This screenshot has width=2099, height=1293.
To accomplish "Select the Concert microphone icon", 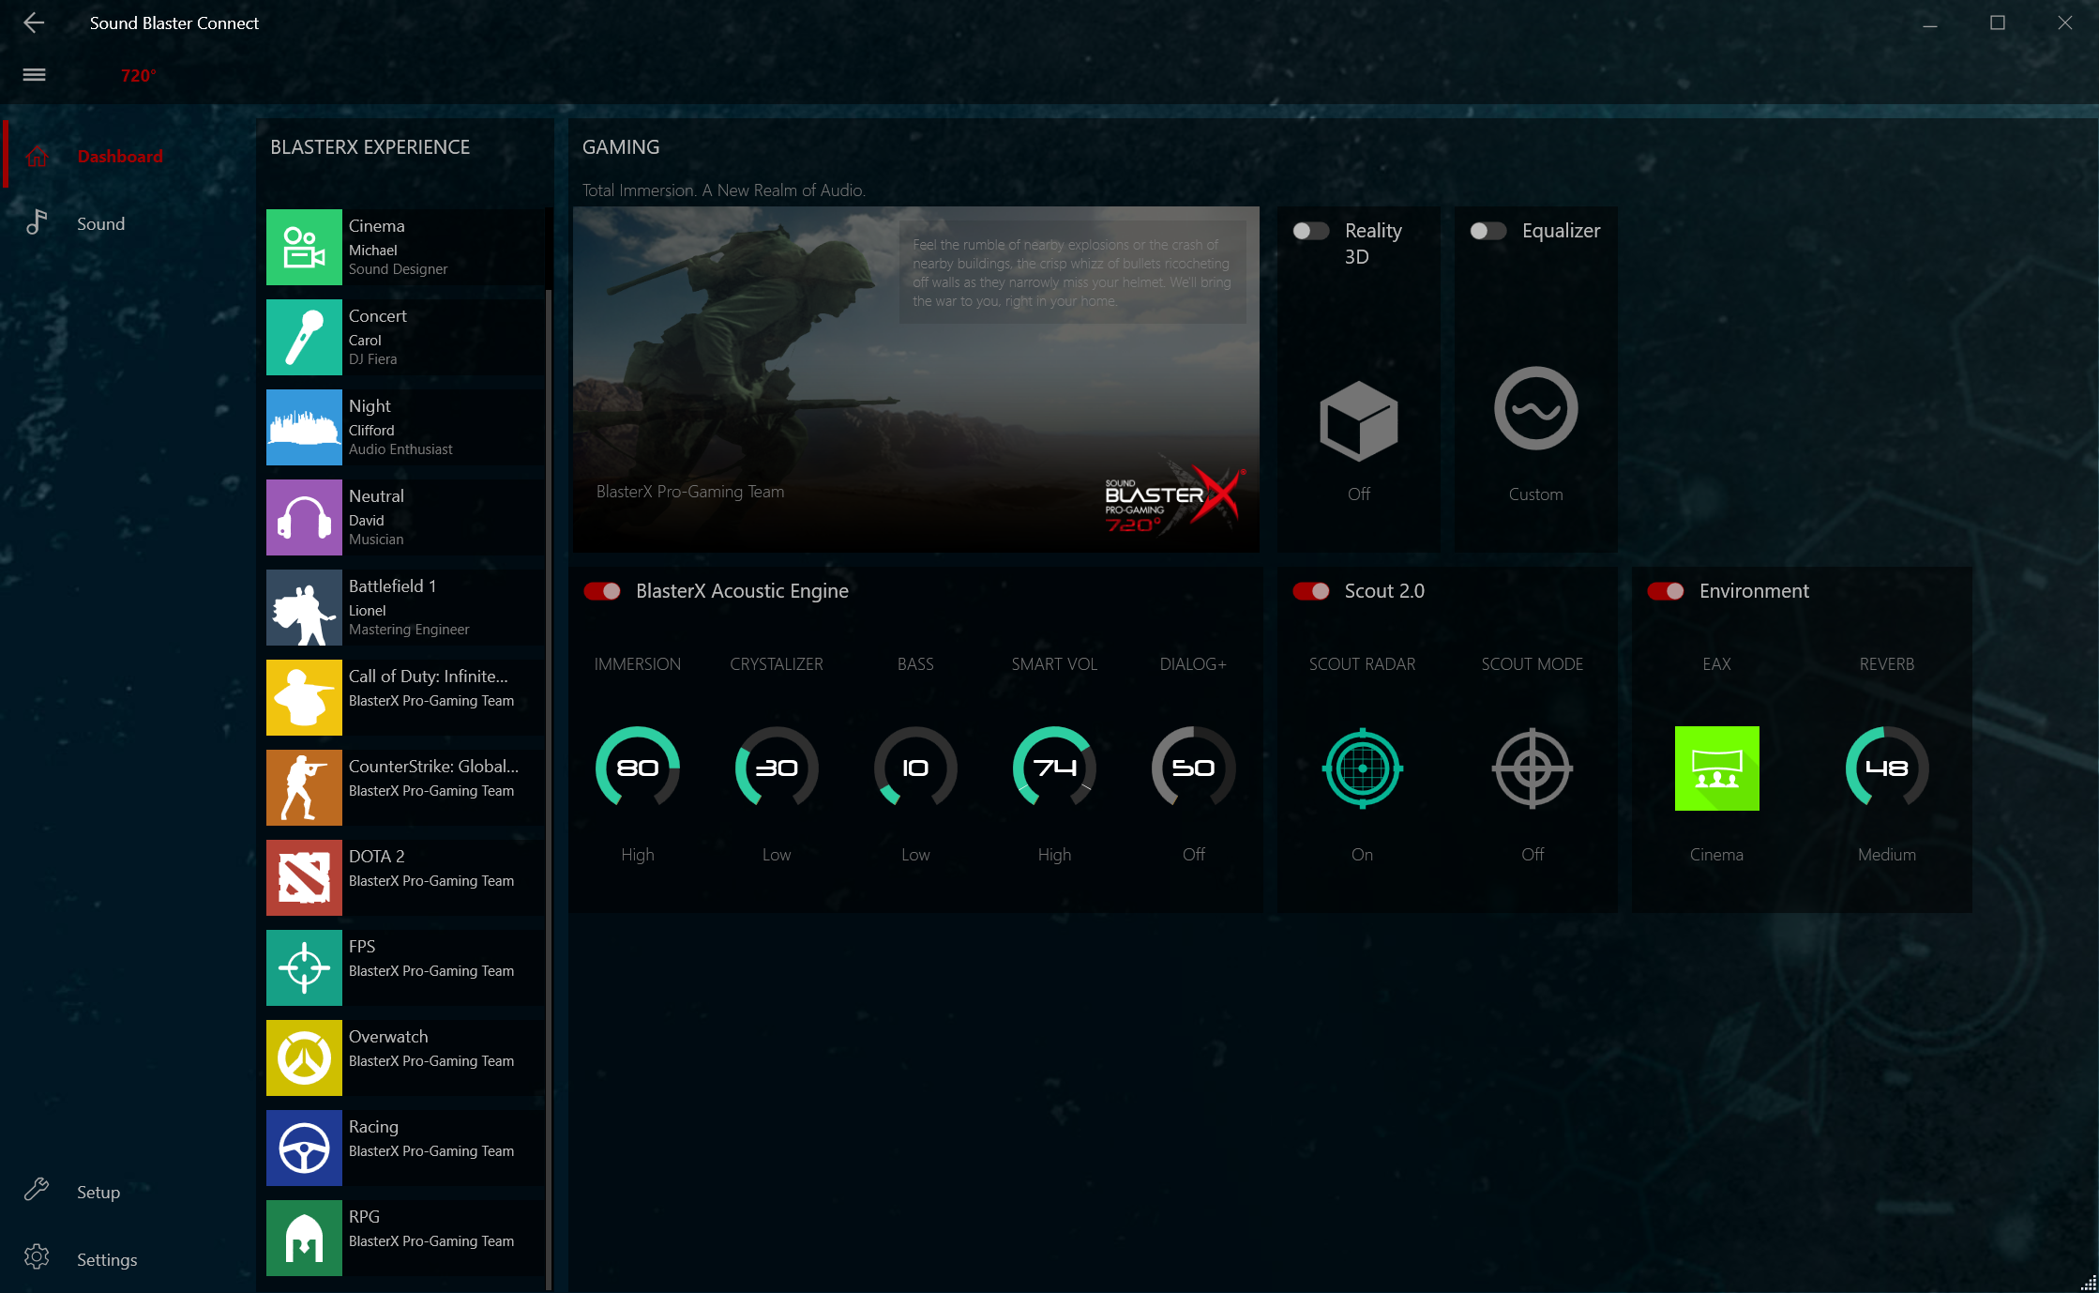I will pyautogui.click(x=304, y=337).
